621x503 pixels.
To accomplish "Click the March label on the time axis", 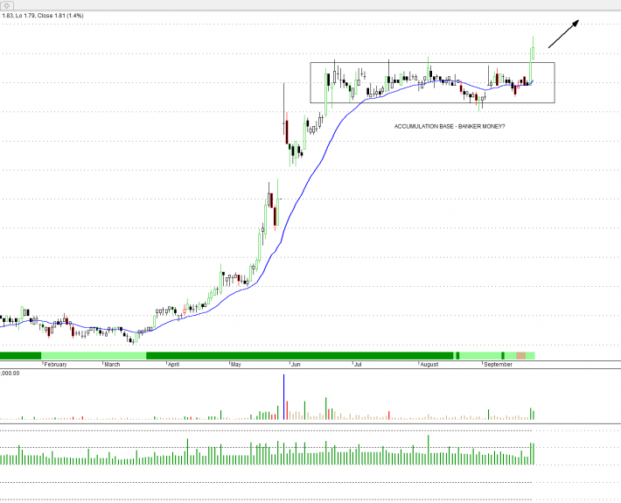I will click(112, 363).
